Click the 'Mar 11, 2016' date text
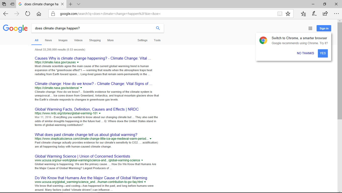Viewport: 342px width, 193px height. (43, 117)
